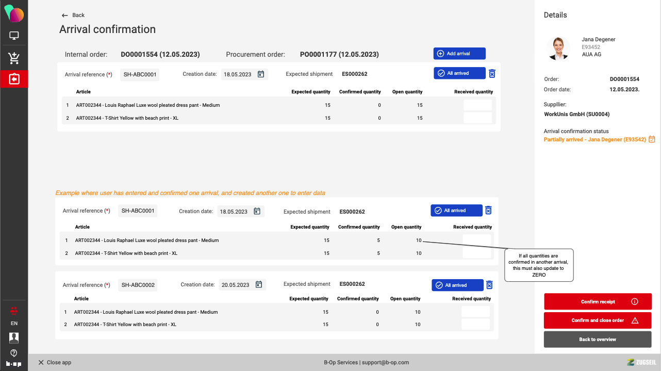This screenshot has height=371, width=661.
Task: Delete the SH-ABC0002 arrival via trash icon
Action: coord(489,285)
